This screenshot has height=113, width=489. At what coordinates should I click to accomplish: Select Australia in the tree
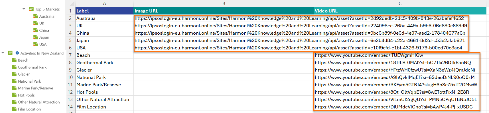tap(47, 16)
